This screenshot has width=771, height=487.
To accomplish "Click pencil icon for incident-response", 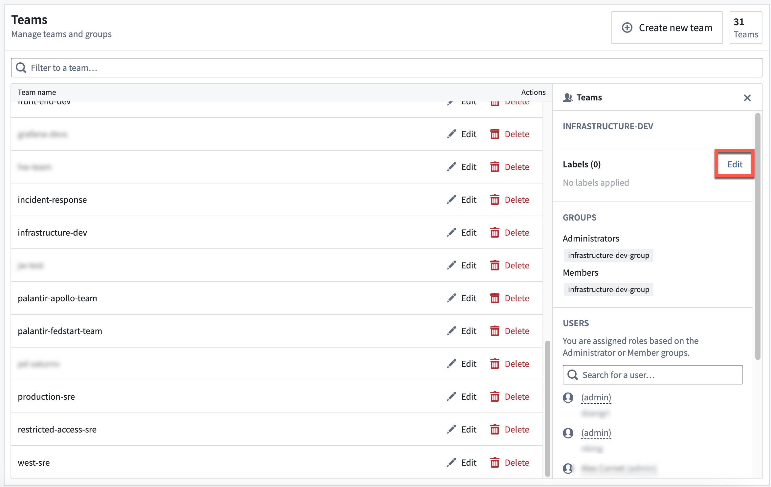I will 452,200.
